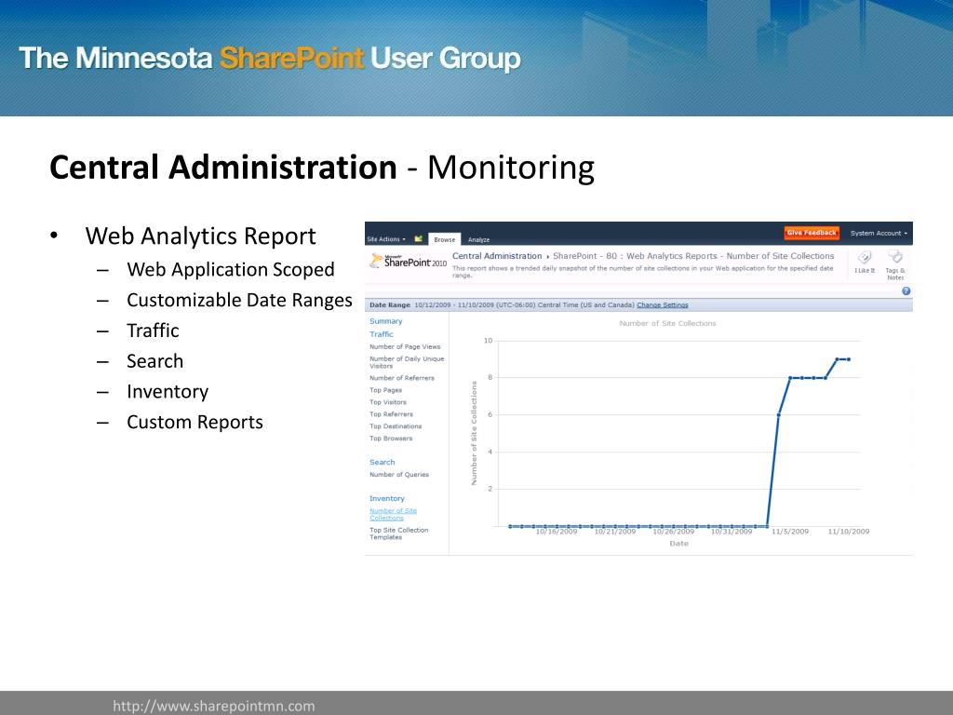The height and width of the screenshot is (715, 953).
Task: Select the Inventory section heading
Action: 386,499
